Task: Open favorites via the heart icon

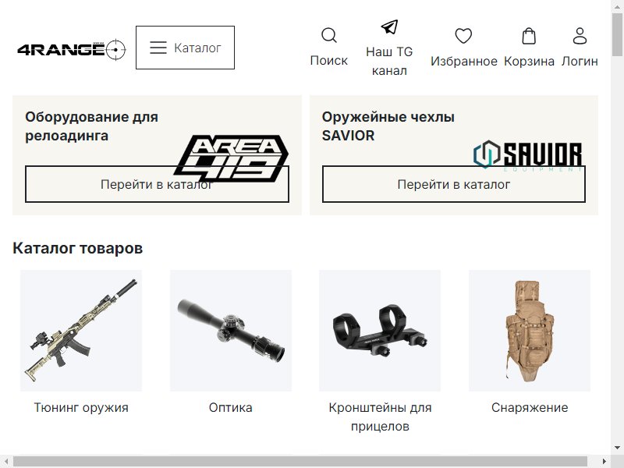Action: 463,36
